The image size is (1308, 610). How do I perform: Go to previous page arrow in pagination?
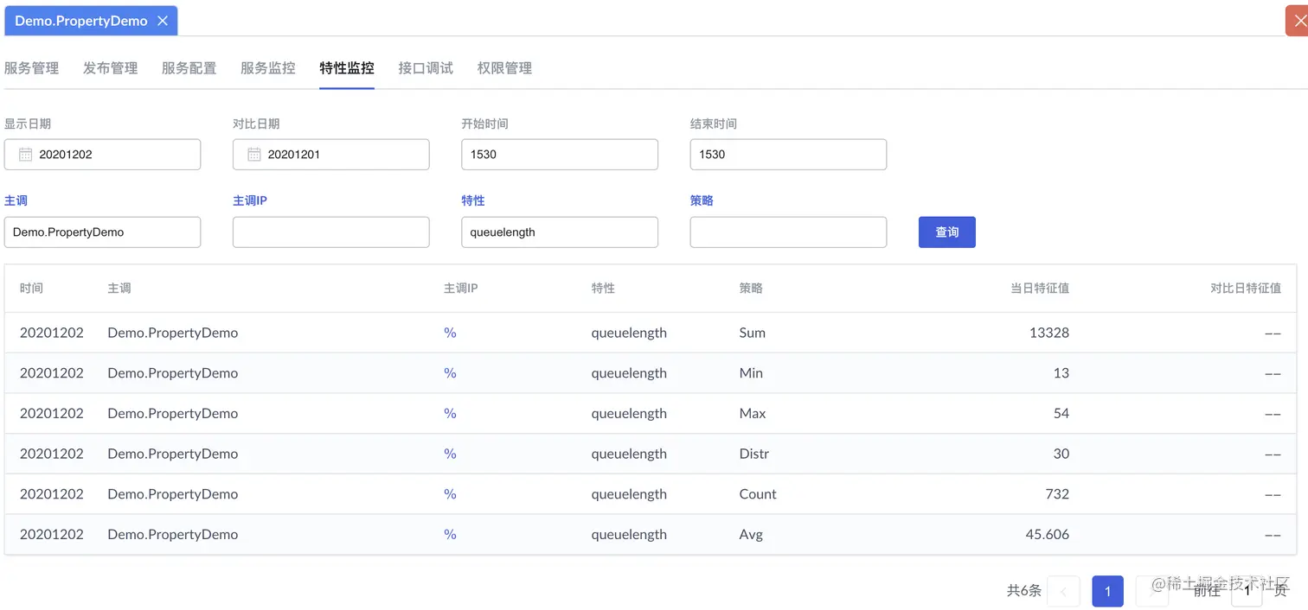click(1063, 592)
